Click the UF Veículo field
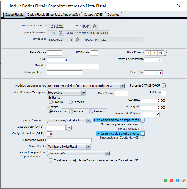This screenshot has width=187, height=189. [x=164, y=93]
